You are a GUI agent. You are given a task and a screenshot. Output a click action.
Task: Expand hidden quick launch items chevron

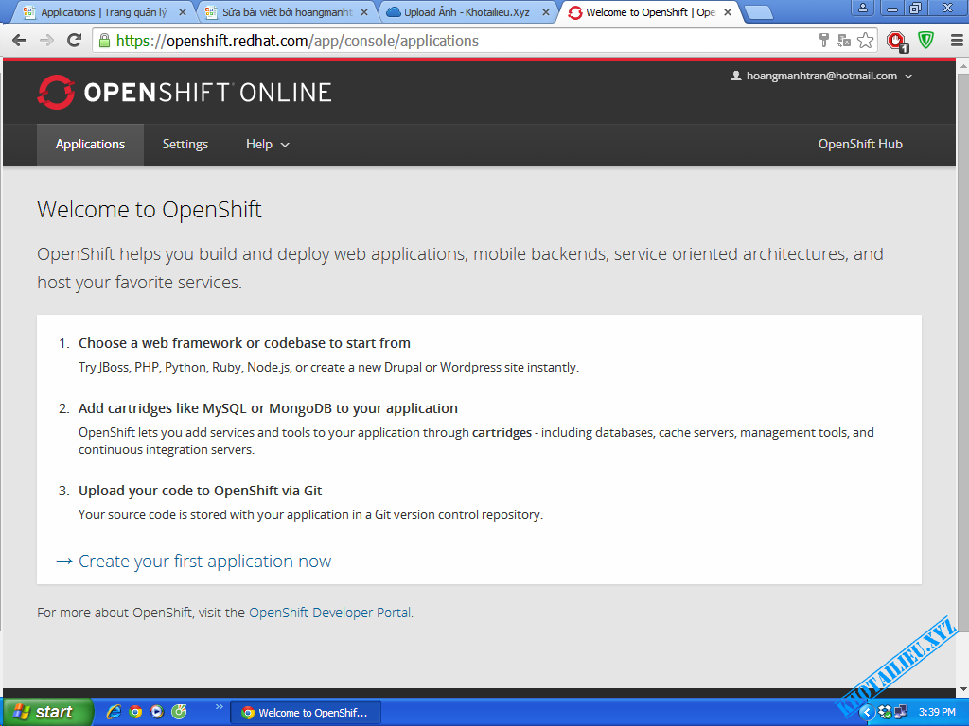tap(220, 707)
